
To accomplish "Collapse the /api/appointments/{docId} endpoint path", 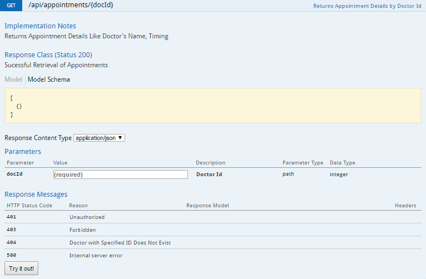I will pyautogui.click(x=71, y=6).
